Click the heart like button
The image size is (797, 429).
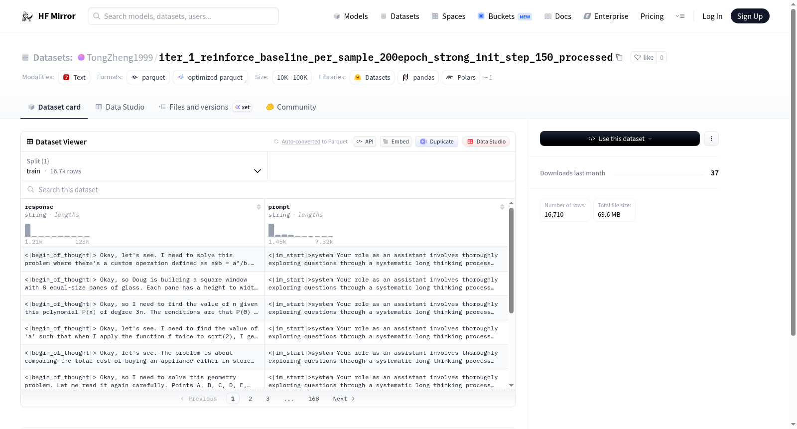[644, 57]
